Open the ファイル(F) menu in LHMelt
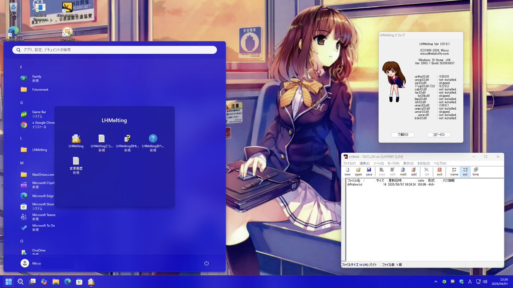The height and width of the screenshot is (288, 513). 349,163
